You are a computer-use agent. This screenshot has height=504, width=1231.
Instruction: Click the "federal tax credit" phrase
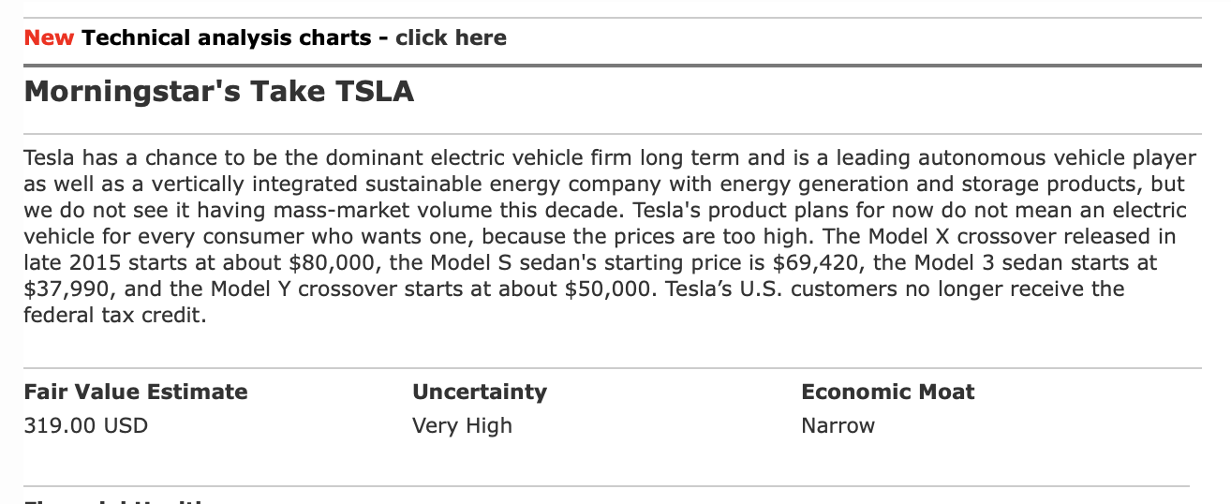click(112, 316)
